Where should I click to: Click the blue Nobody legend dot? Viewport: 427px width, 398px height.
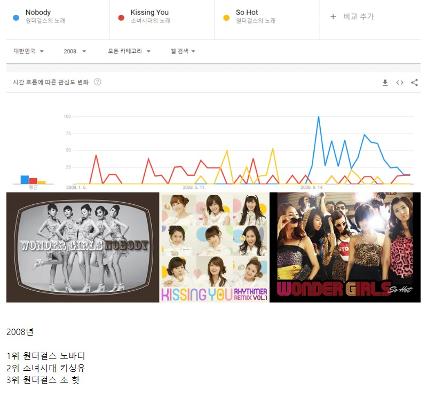16,18
